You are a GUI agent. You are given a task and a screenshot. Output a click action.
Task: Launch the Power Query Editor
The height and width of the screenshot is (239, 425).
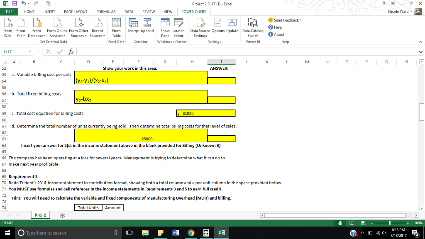(x=178, y=28)
